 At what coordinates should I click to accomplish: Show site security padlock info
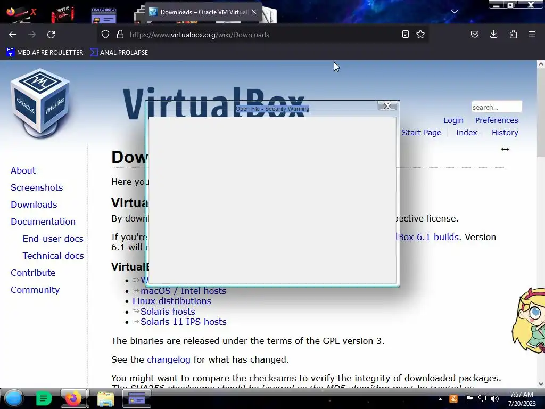[120, 35]
